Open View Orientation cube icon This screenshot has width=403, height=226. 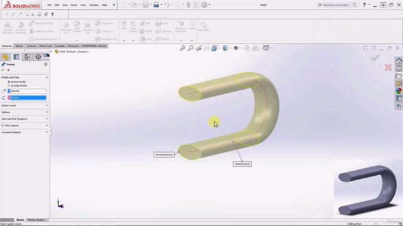coord(214,48)
